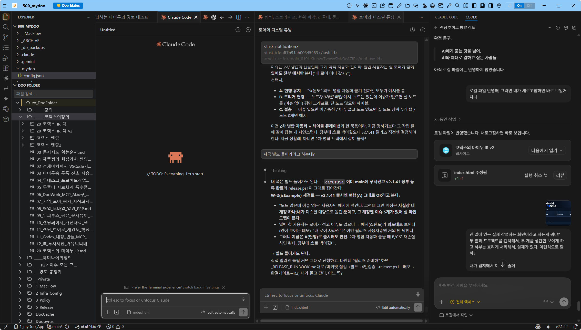Click the slash command icon in Untitled panel
The width and height of the screenshot is (581, 330).
coord(117,312)
